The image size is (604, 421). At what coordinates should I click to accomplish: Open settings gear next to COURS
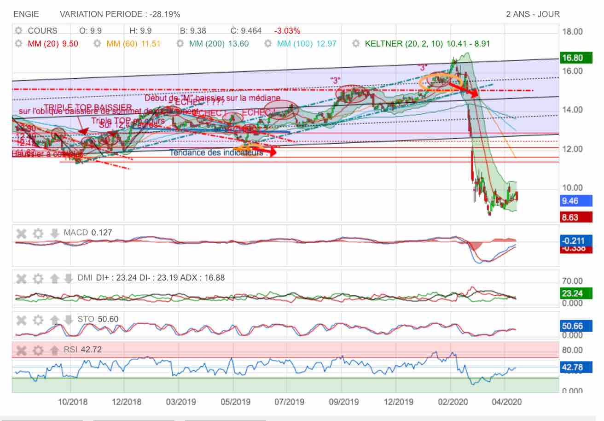[x=18, y=31]
